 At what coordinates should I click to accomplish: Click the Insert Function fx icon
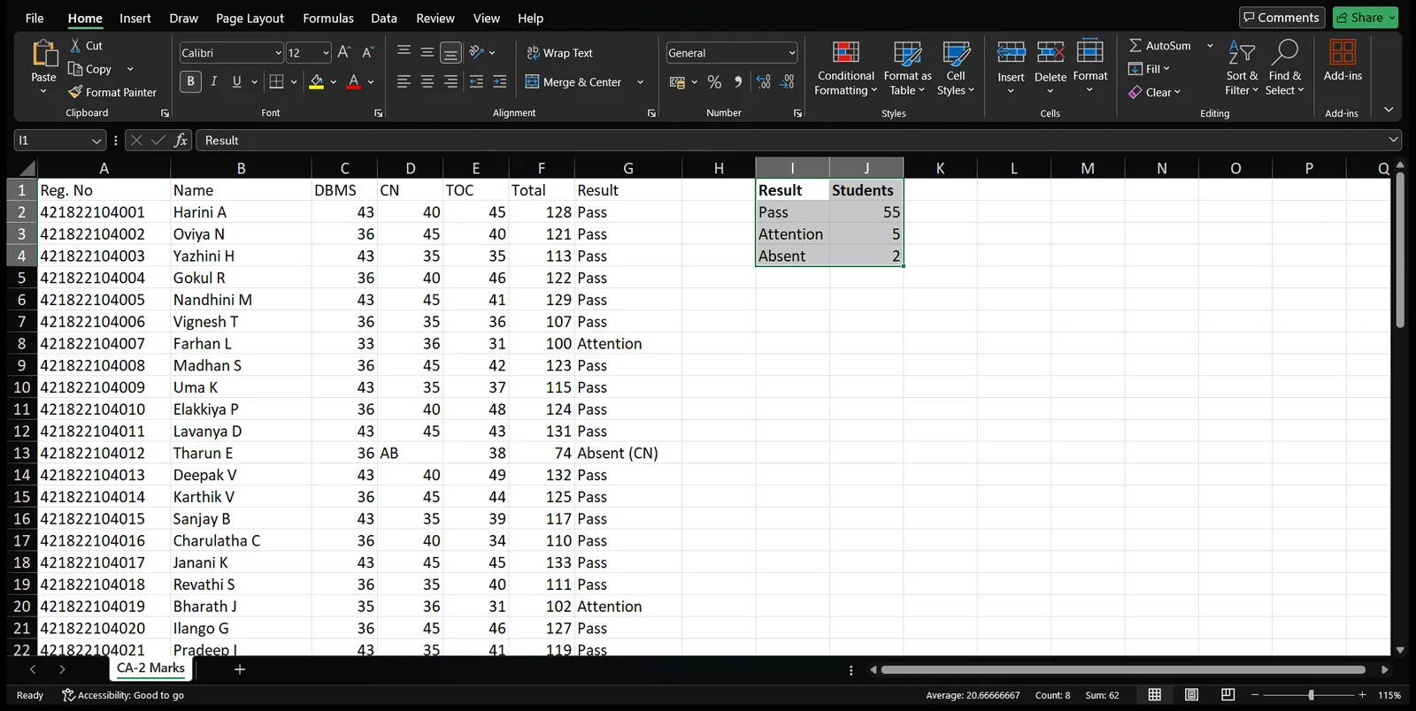(x=181, y=140)
